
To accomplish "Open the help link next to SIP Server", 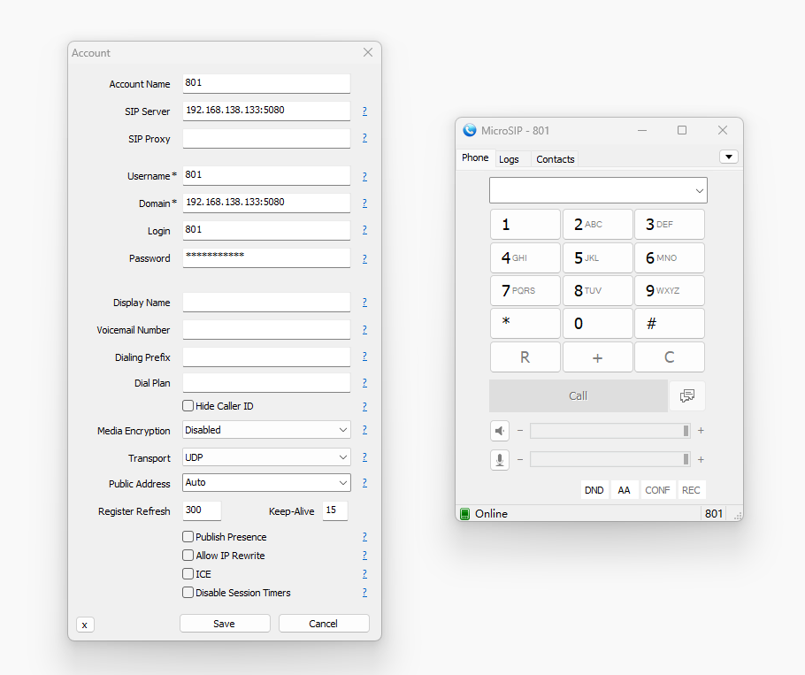I will tap(364, 111).
